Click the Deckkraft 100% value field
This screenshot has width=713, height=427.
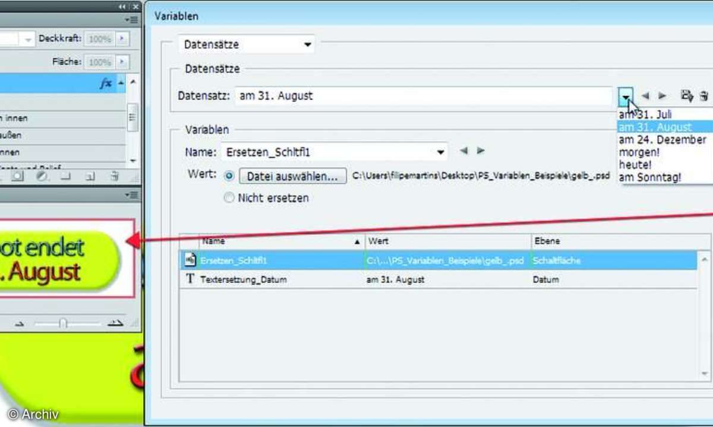click(99, 39)
